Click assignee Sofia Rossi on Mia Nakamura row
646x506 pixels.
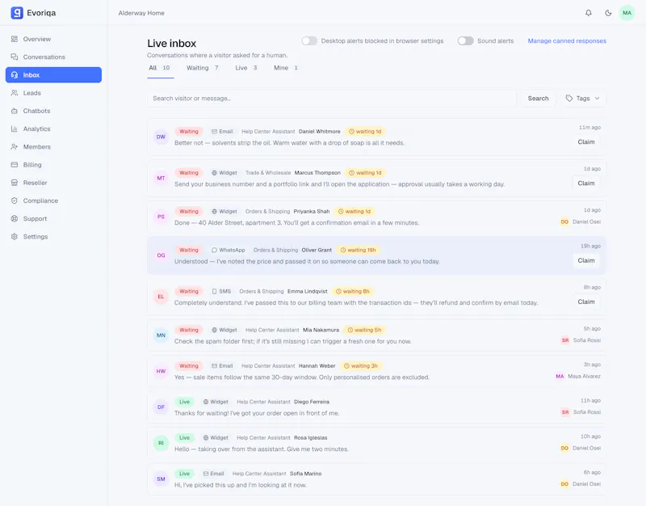(x=581, y=340)
